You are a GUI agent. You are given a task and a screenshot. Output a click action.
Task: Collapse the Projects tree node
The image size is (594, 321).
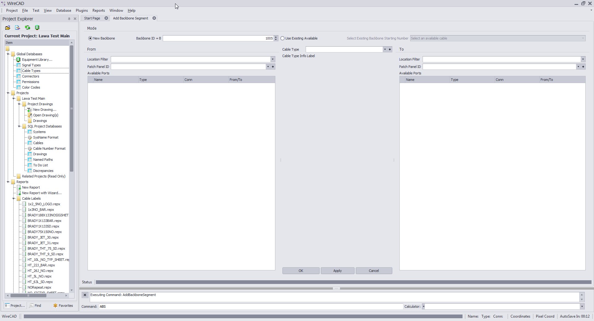(x=8, y=93)
